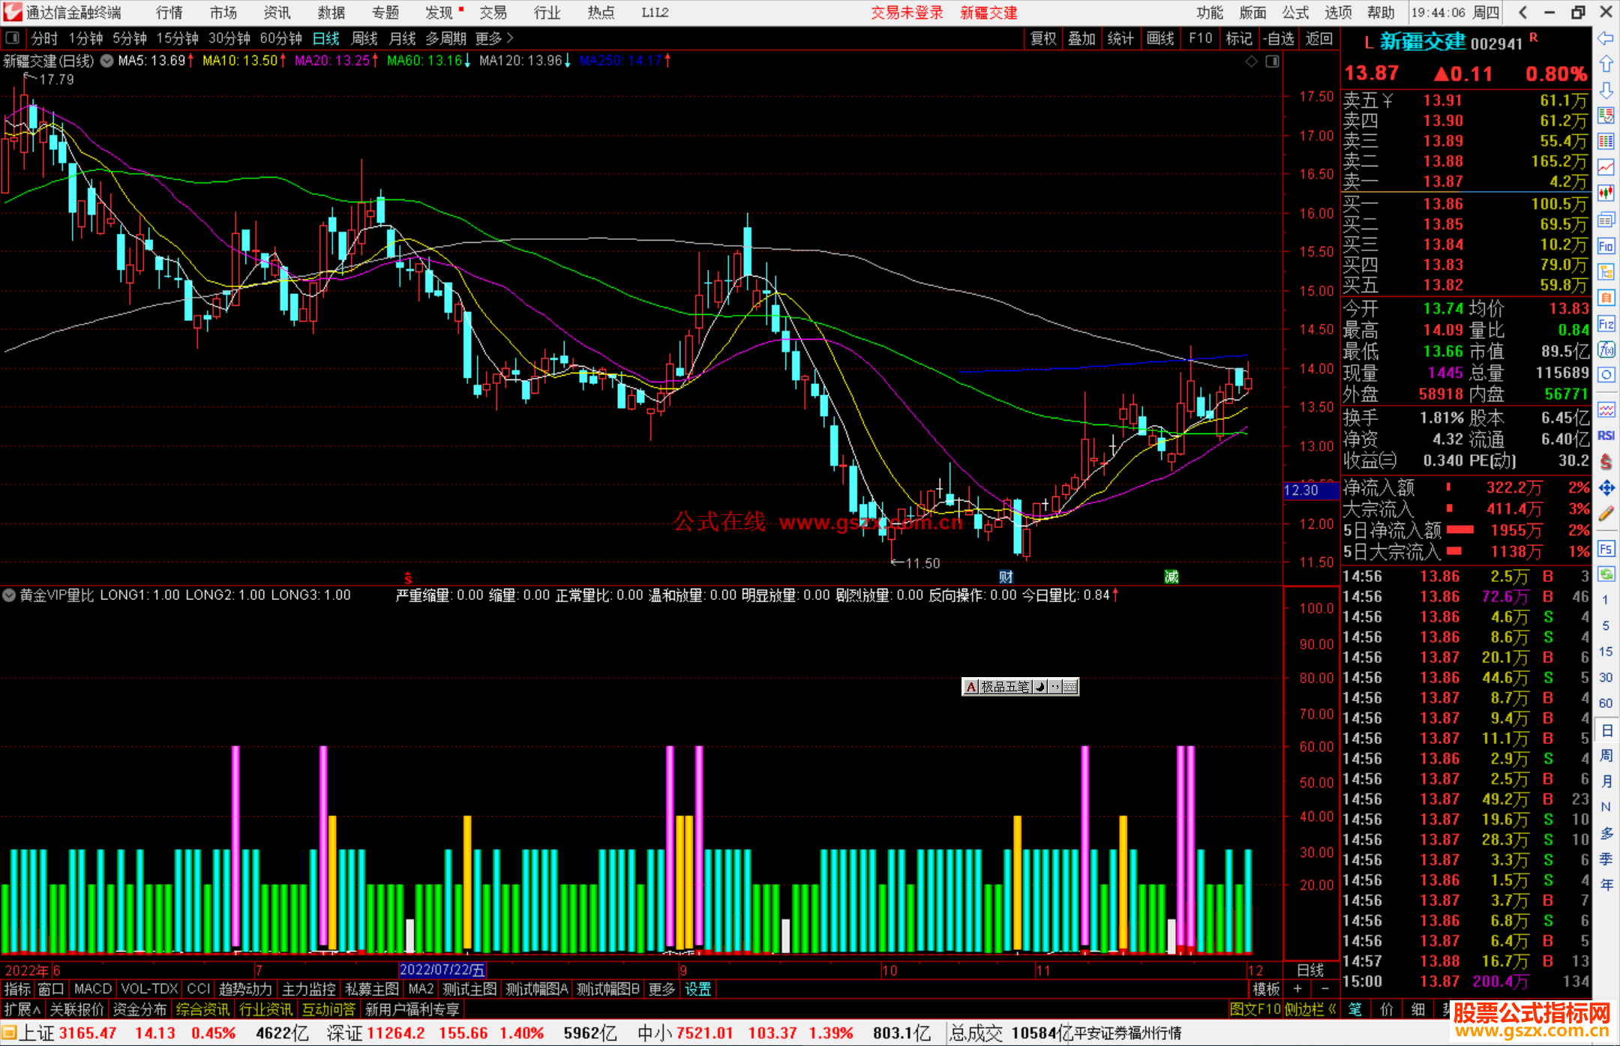Select the MACD indicator tab
Viewport: 1620px width, 1046px height.
(93, 989)
